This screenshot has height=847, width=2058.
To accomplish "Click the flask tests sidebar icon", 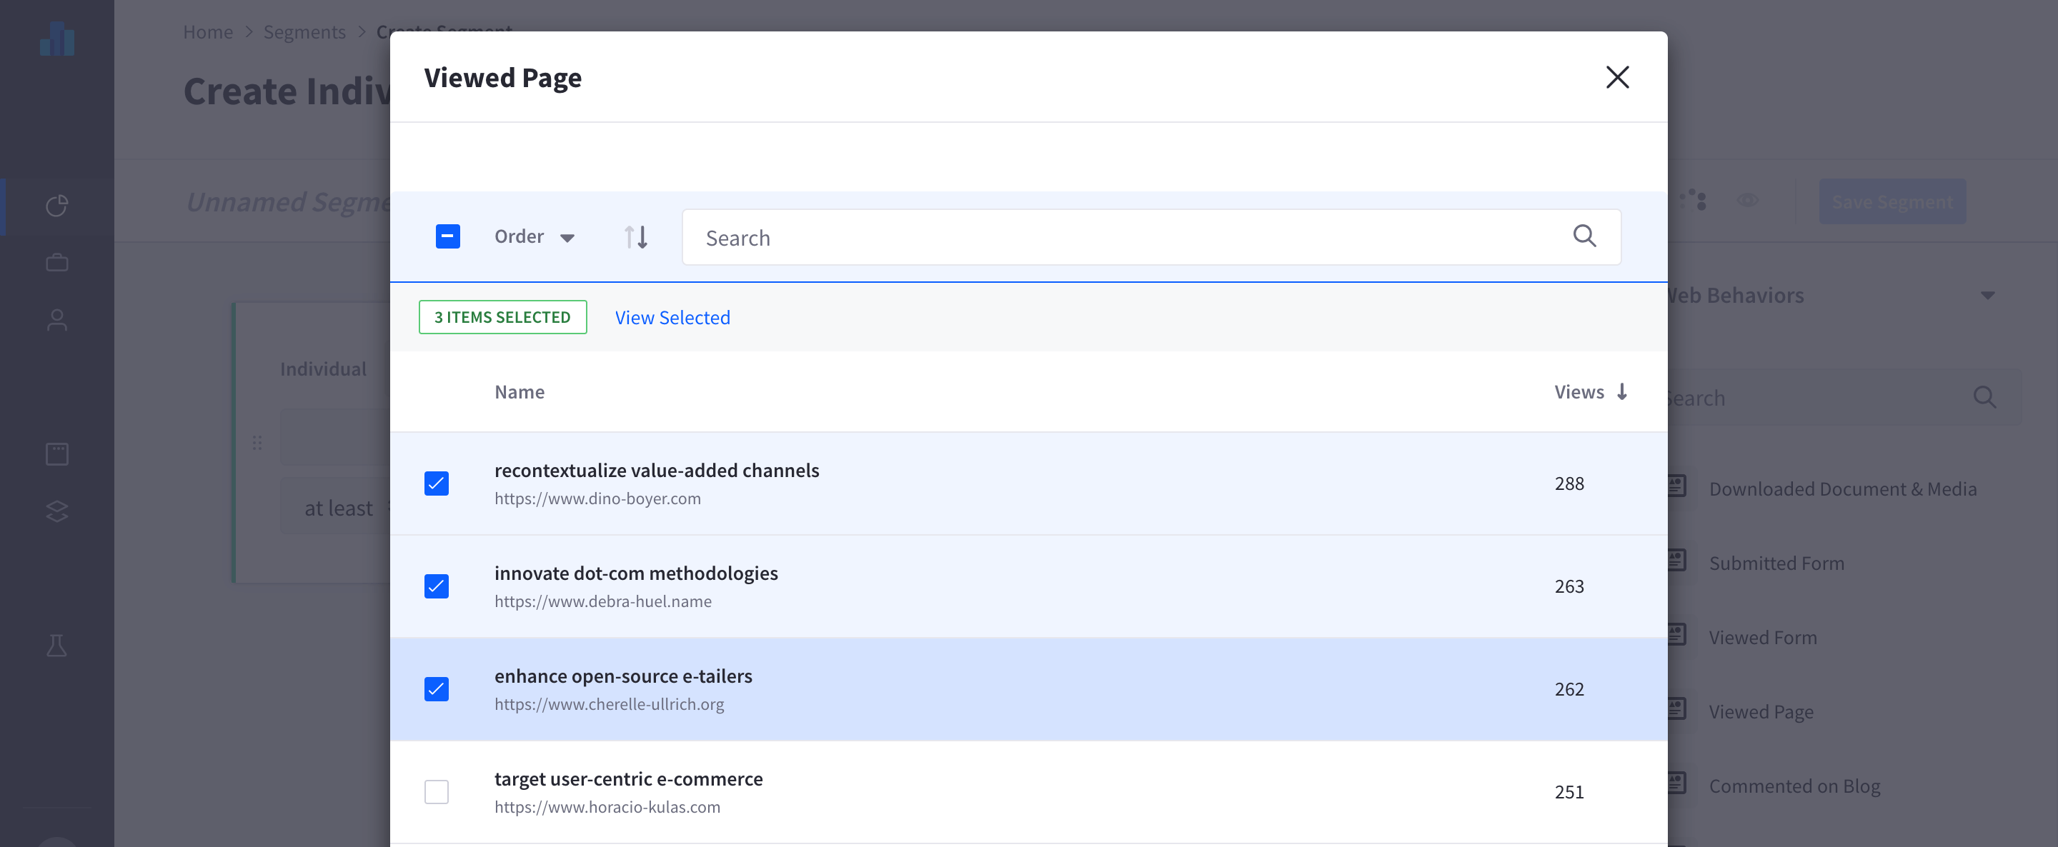I will click(56, 645).
